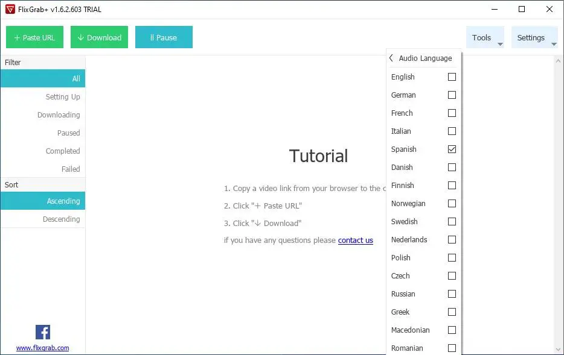Click the Audio Language menu header

(425, 58)
